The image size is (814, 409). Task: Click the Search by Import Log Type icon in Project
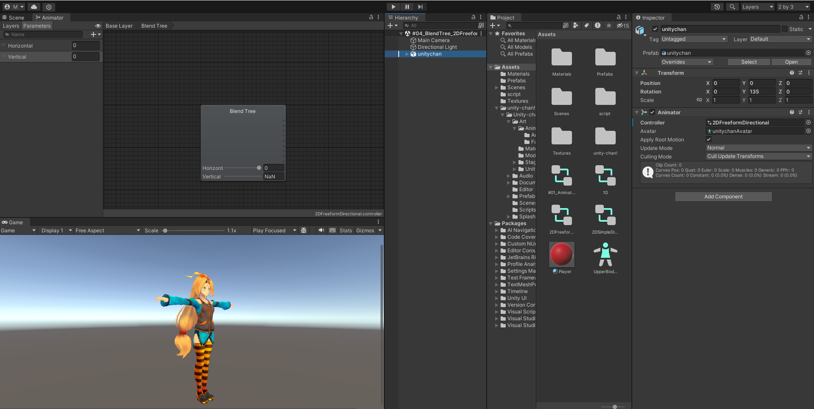(598, 25)
